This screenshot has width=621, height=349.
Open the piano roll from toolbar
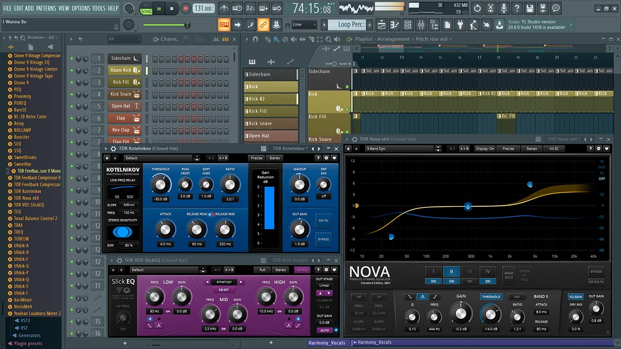coord(395,24)
